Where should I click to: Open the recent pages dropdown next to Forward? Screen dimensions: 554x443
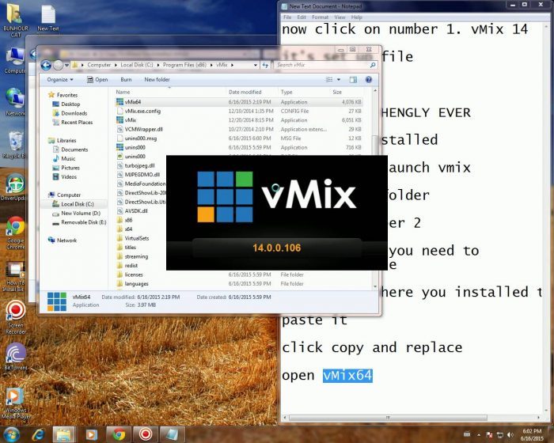click(x=66, y=66)
